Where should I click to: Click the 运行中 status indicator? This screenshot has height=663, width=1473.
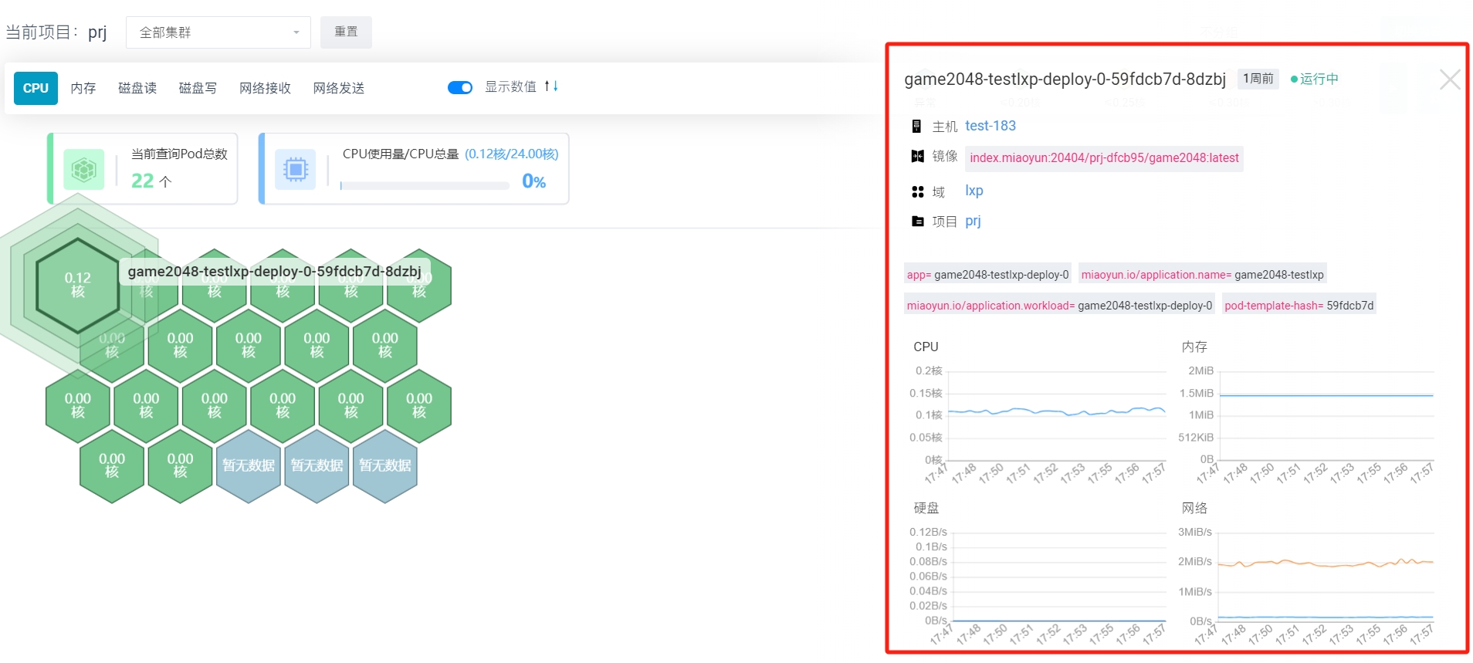coord(1315,79)
